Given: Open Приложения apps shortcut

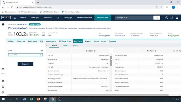Looking at the screenshot, I should (9, 12).
